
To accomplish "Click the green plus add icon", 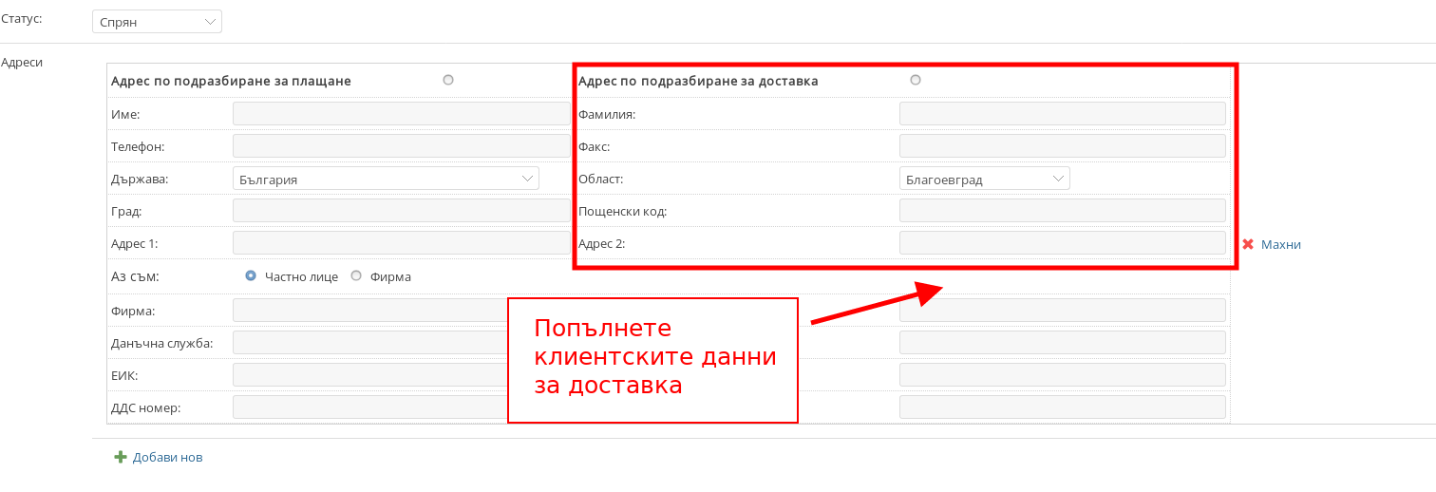I will coord(121,457).
